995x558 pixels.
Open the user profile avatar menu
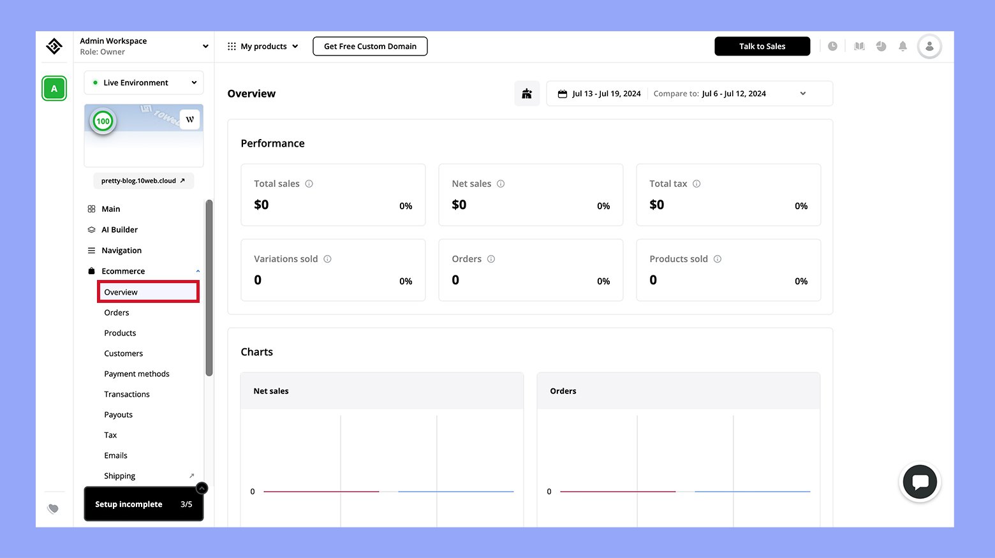929,47
